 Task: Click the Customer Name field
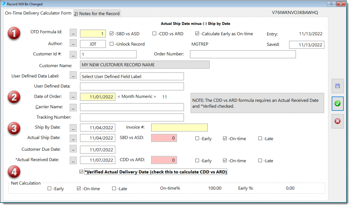pyautogui.click(x=145, y=65)
